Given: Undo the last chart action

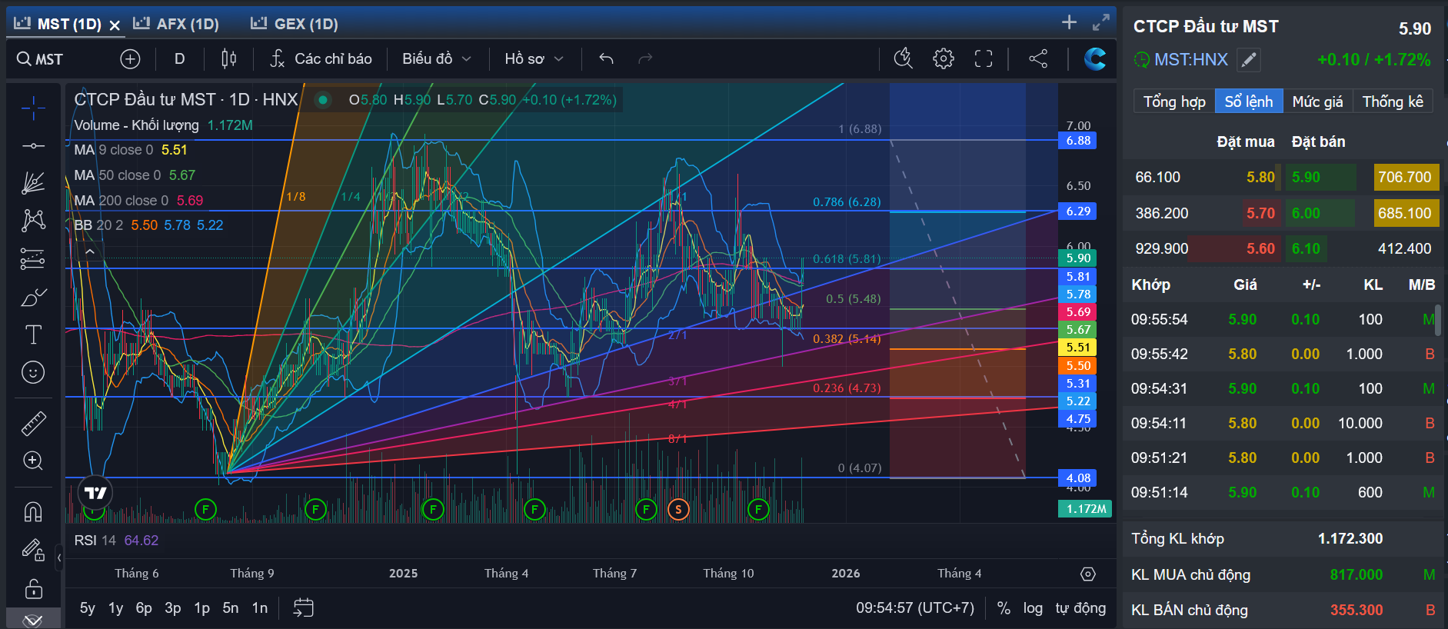Looking at the screenshot, I should coord(606,58).
